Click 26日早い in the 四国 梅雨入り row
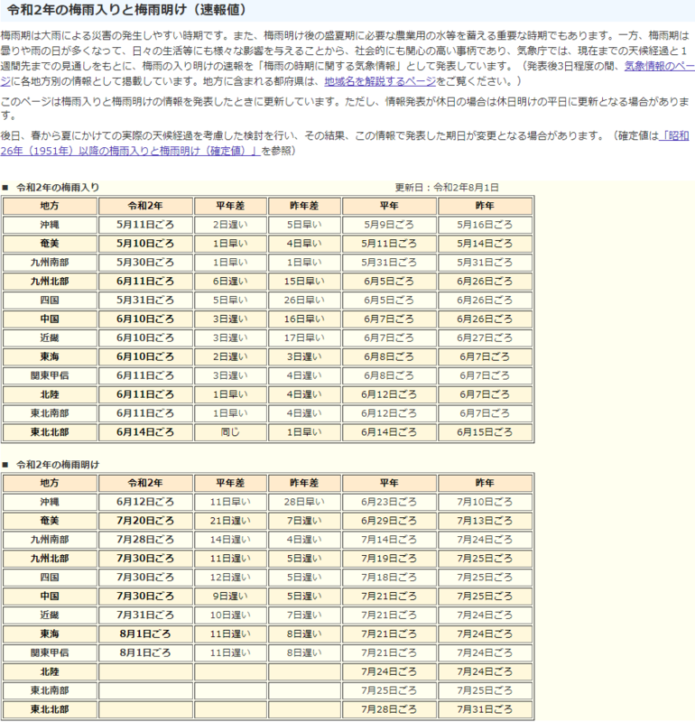Screen dimensions: 695x722 point(304,301)
